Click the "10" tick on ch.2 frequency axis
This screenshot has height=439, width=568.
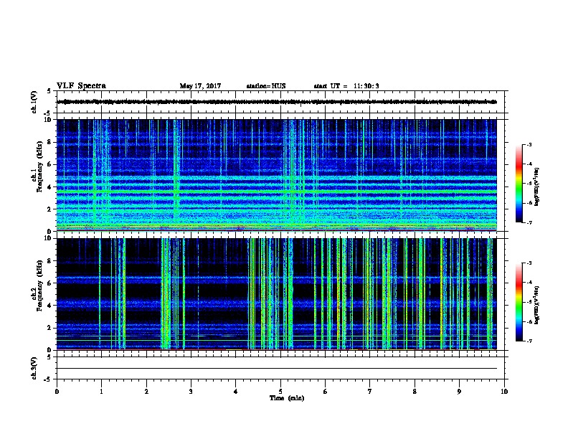pos(49,238)
